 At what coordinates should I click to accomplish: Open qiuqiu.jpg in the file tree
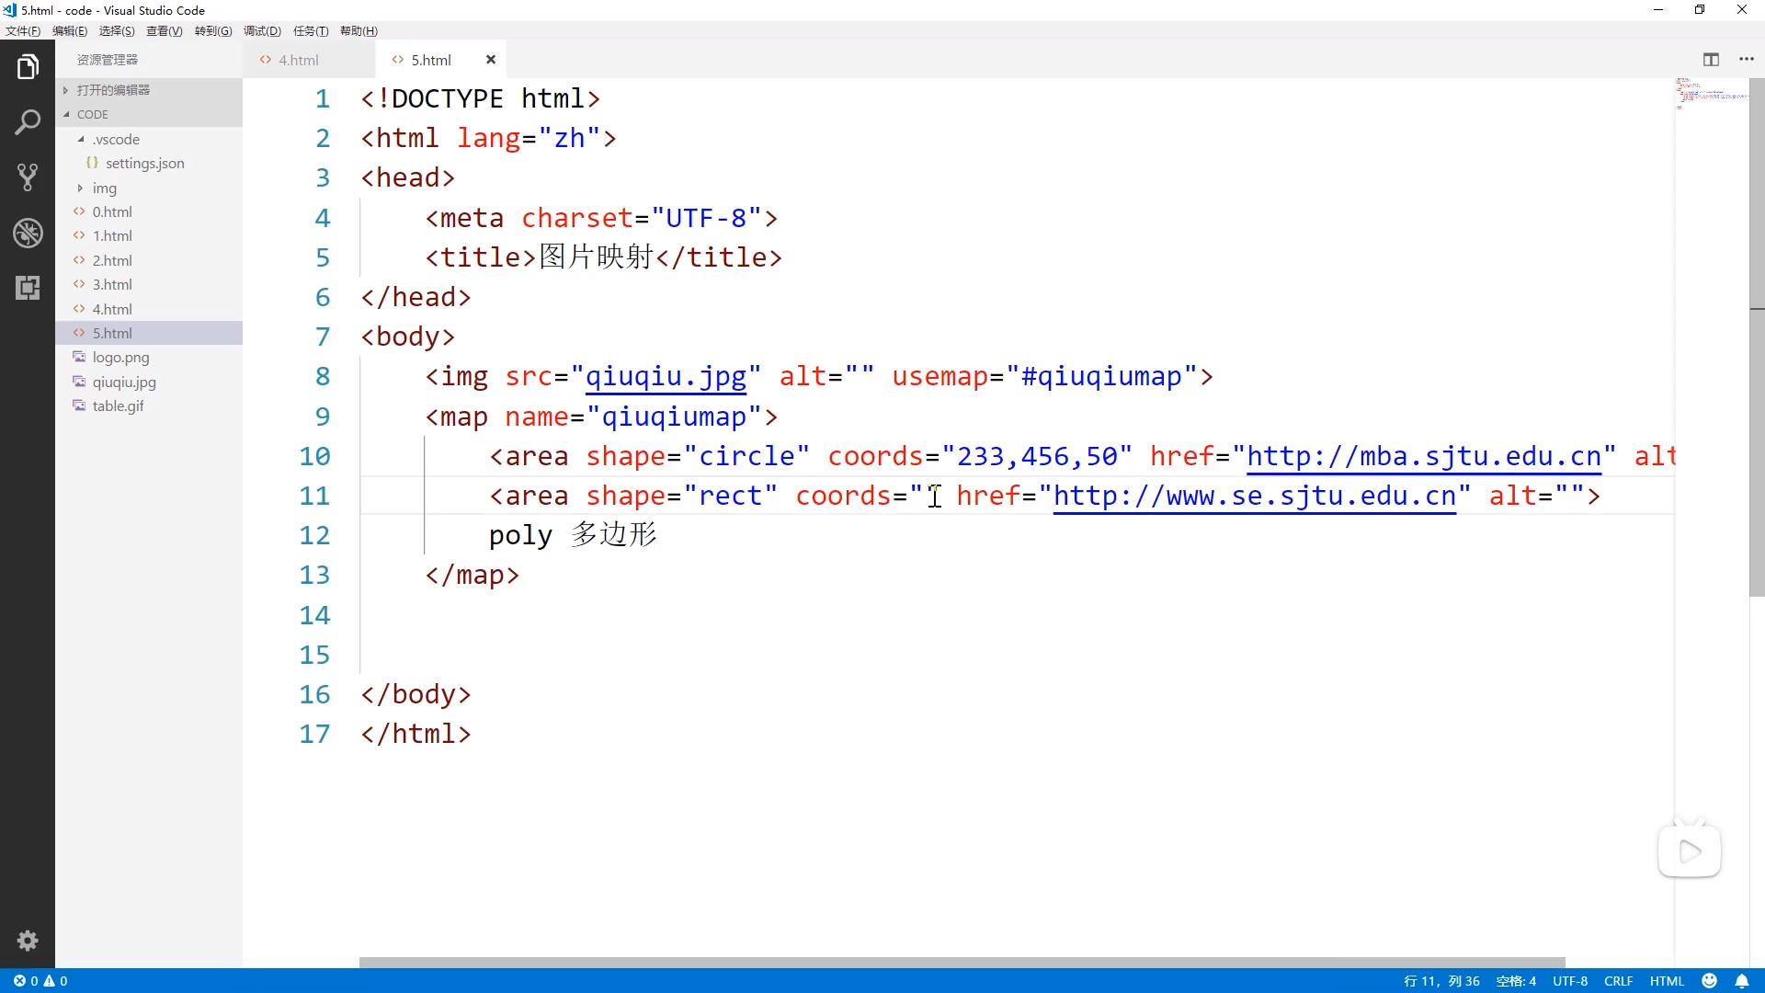click(x=124, y=382)
